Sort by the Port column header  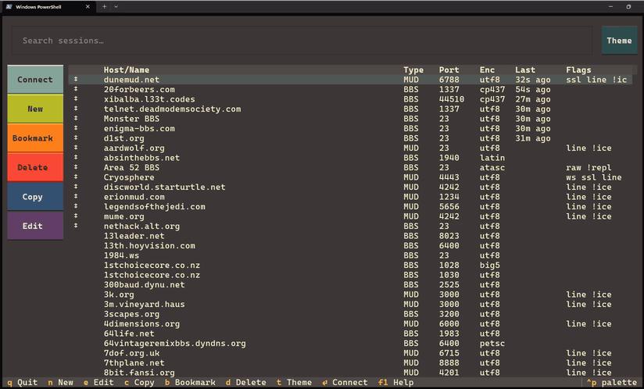click(x=449, y=70)
